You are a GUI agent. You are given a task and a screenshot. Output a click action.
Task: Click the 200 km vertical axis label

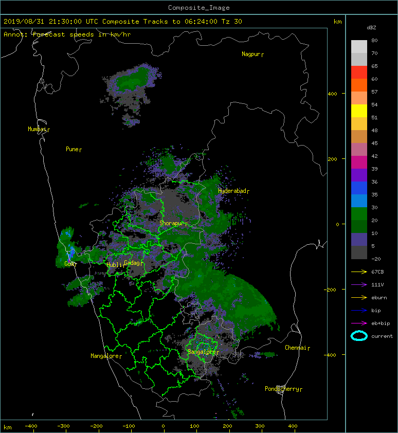click(333, 159)
